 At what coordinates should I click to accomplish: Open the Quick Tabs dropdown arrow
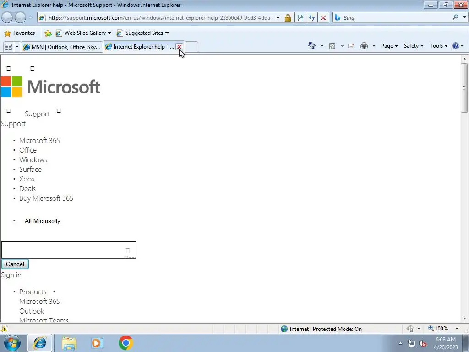click(x=17, y=47)
